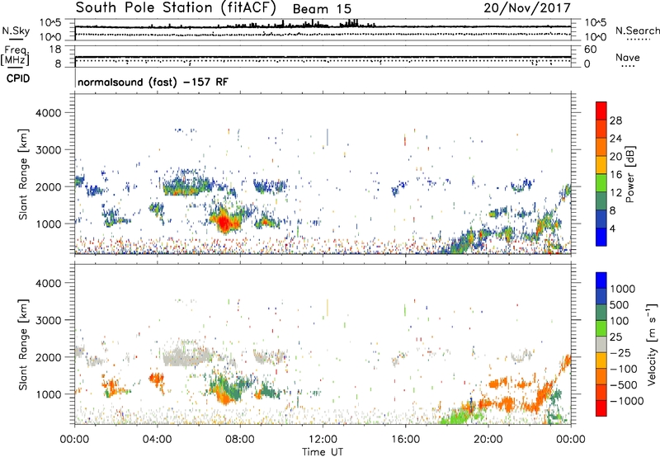Click the Nave axis value '60'
This screenshot has width=660, height=457.
click(590, 49)
